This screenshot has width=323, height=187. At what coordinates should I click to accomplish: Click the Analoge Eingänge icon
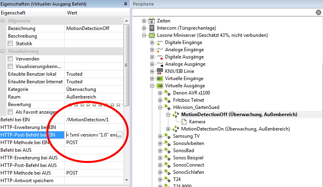pyautogui.click(x=159, y=50)
